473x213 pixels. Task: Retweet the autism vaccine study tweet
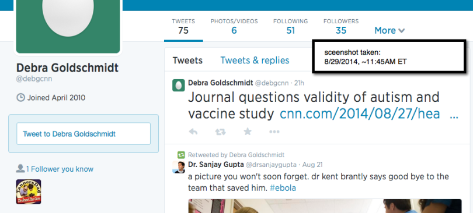220,132
